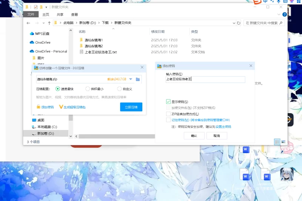Refresh the folder via address bar icon
Screen dimensions: 302x201
point(239,23)
